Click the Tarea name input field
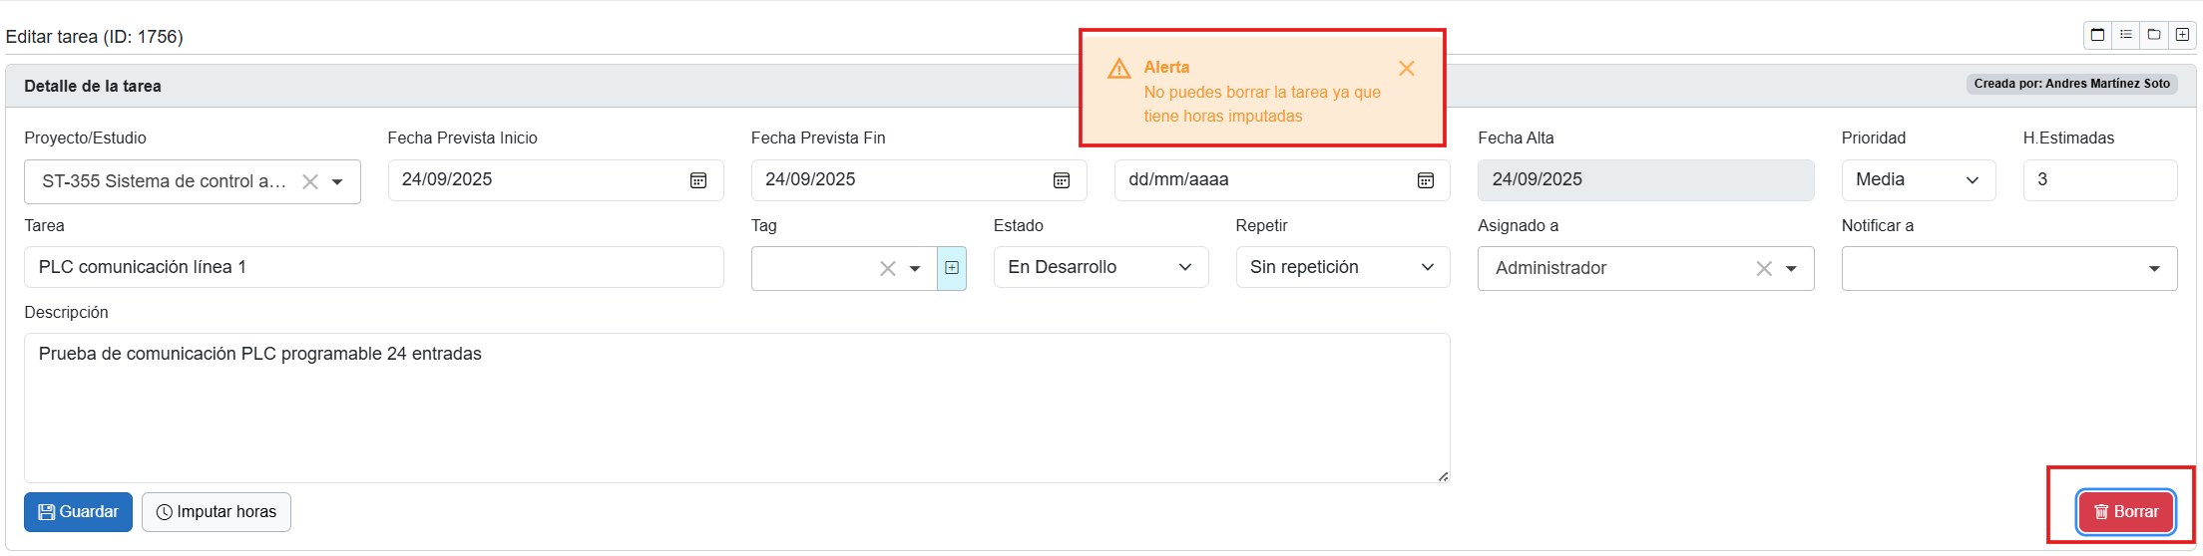 click(x=373, y=268)
